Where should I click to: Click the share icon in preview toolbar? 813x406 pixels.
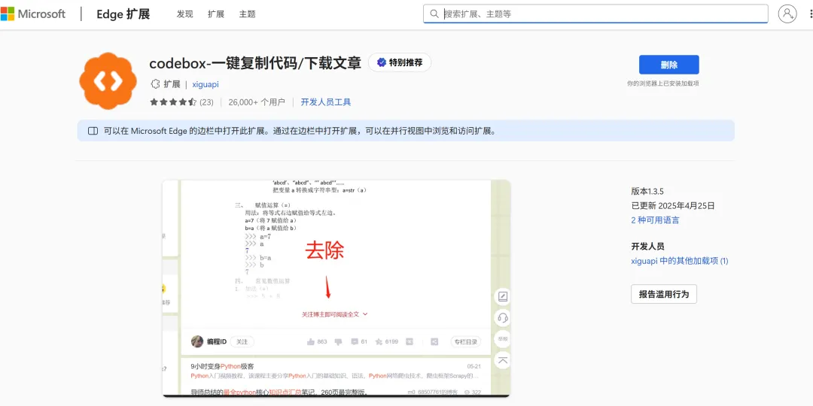434,342
